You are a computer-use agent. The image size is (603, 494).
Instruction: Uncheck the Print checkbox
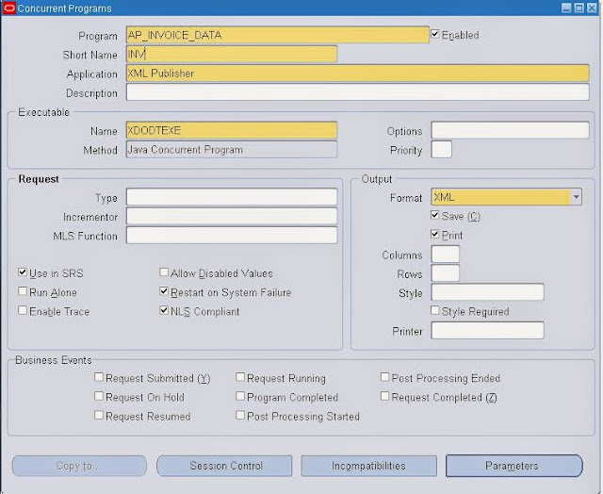click(x=435, y=234)
